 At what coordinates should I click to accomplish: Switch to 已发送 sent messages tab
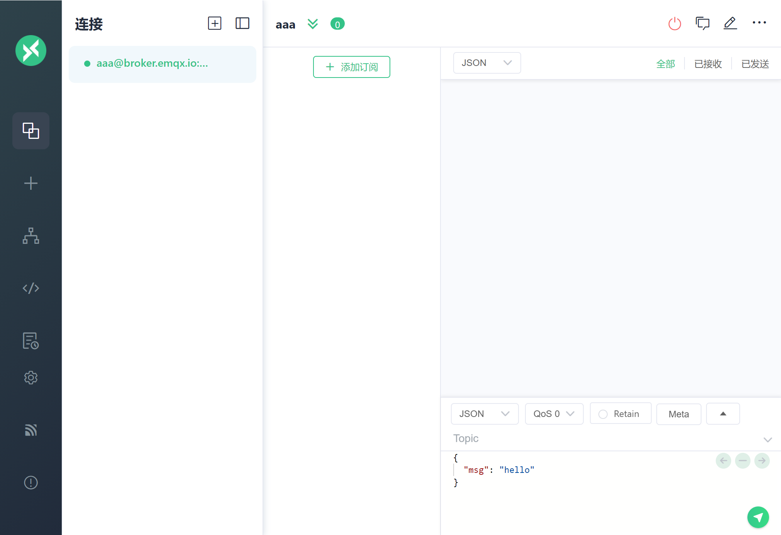click(x=755, y=64)
